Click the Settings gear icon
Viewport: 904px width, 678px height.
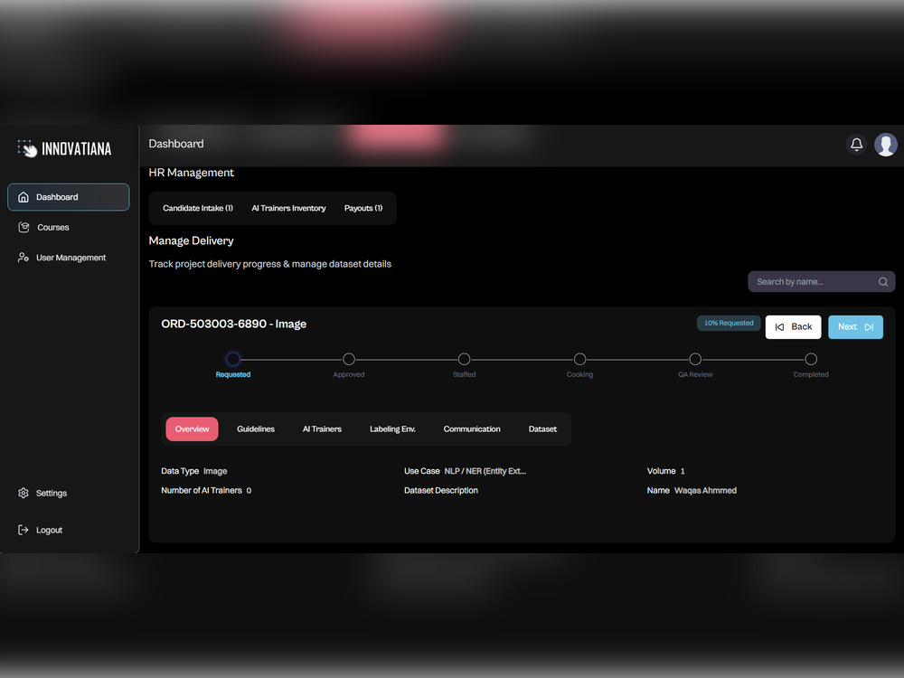pos(24,493)
